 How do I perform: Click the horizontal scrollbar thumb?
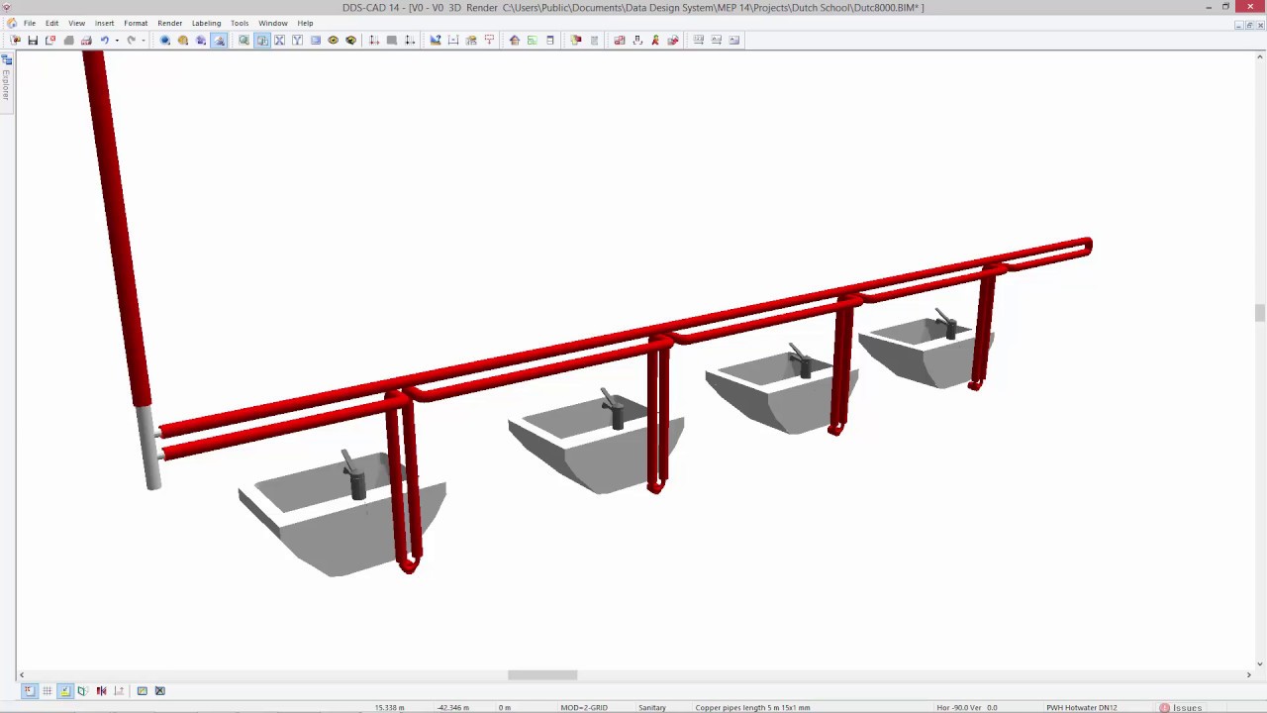click(542, 675)
